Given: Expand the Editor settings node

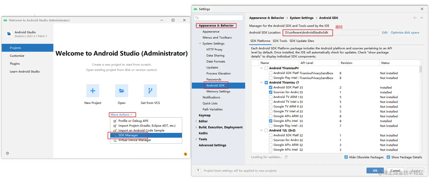Looking at the screenshot, I should point(196,121).
